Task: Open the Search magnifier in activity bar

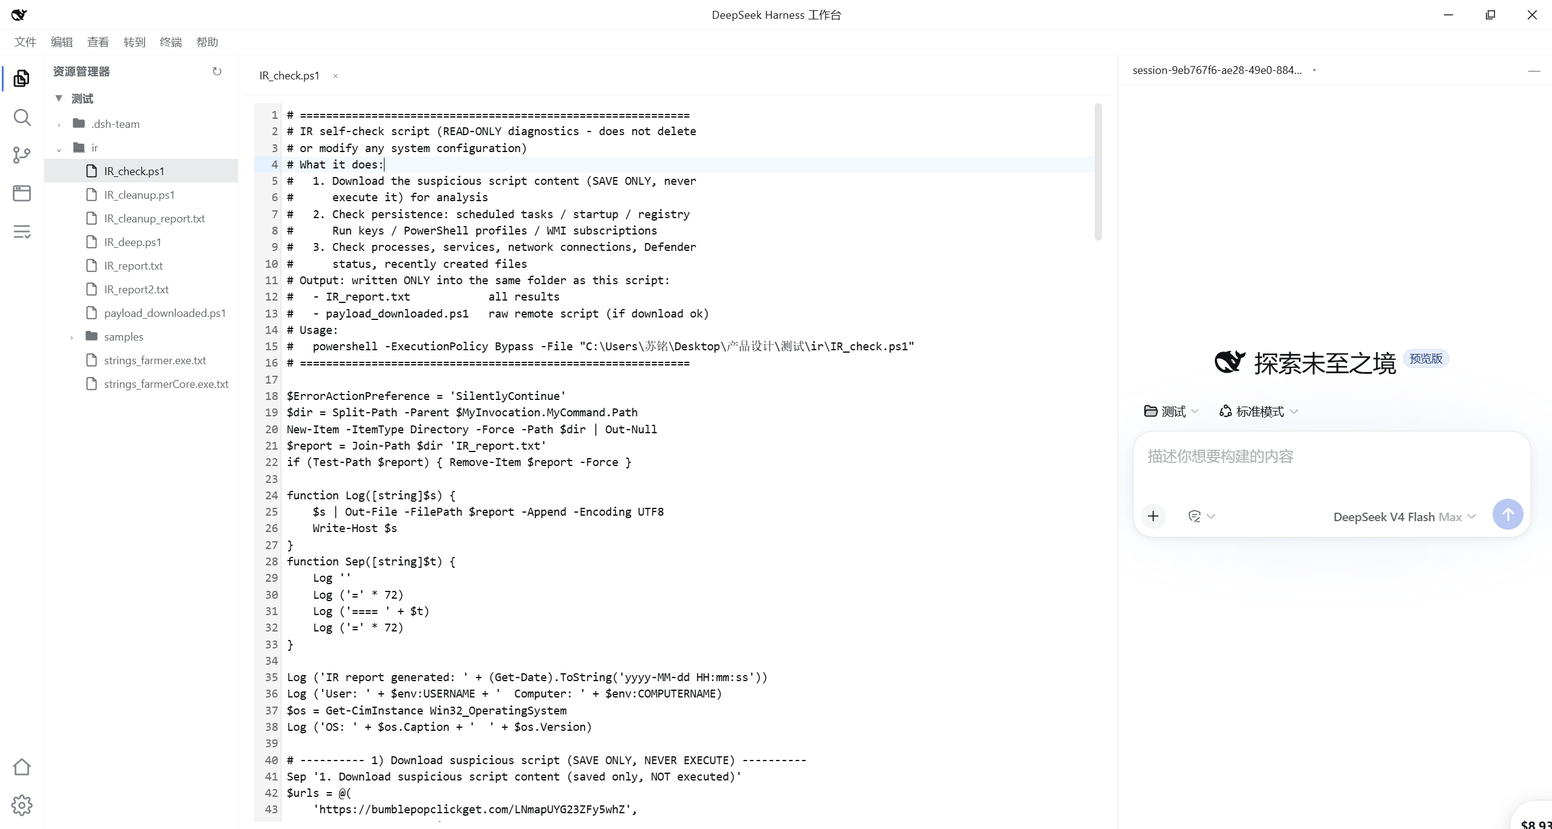Action: pyautogui.click(x=22, y=117)
